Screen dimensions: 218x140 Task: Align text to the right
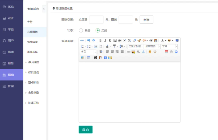coord(117,52)
